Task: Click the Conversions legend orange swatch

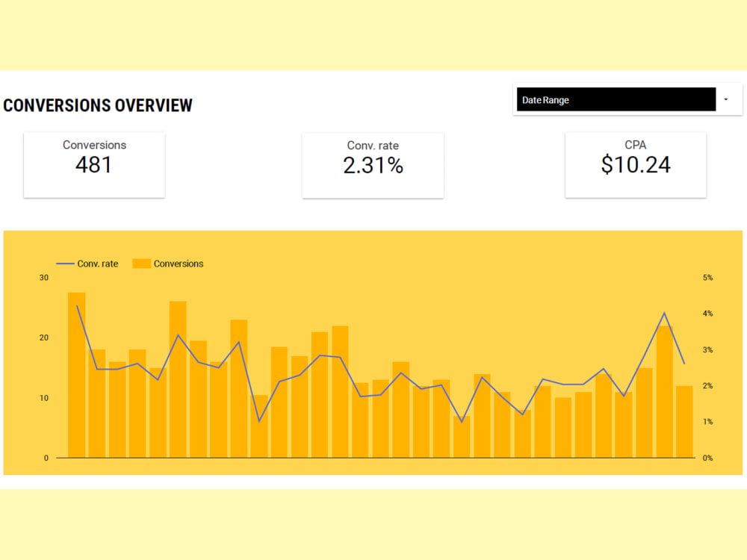Action: coord(141,264)
